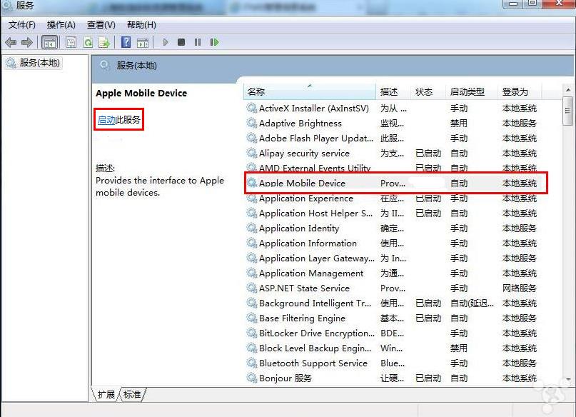Open the 操作(A) menu
This screenshot has height=417, width=576.
point(61,25)
